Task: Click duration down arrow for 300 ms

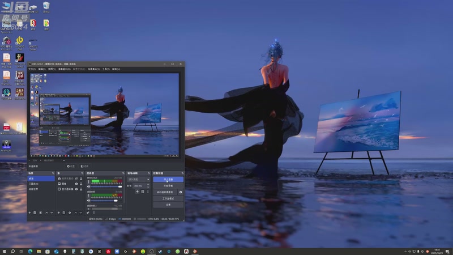Action: pos(148,187)
